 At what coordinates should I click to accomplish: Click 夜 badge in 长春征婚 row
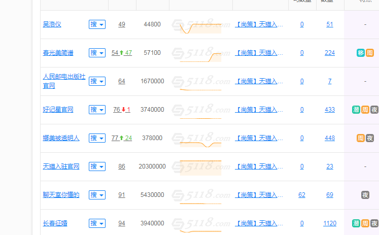pos(374,223)
